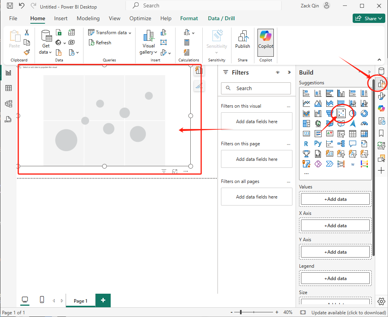Screen dimensions: 388x317
Task: Add the R script visual
Action: pyautogui.click(x=306, y=143)
